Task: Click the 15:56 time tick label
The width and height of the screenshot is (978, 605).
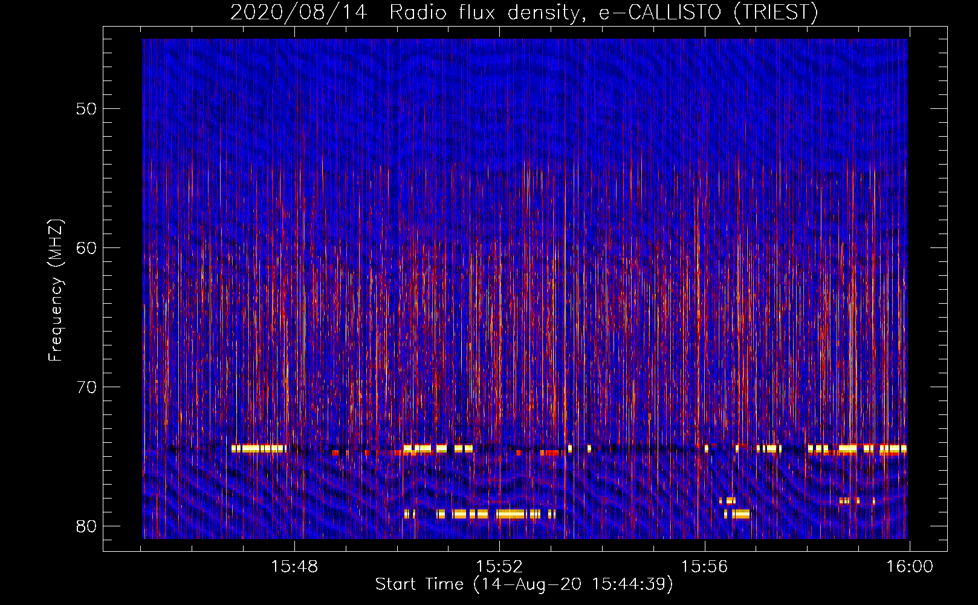Action: coord(704,567)
